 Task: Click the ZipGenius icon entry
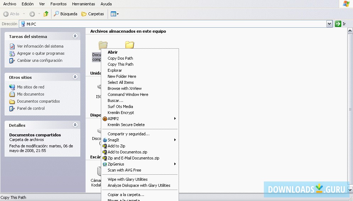[x=105, y=164]
